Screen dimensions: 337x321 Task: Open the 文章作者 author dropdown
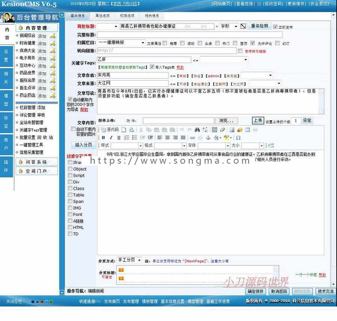pyautogui.click(x=257, y=75)
